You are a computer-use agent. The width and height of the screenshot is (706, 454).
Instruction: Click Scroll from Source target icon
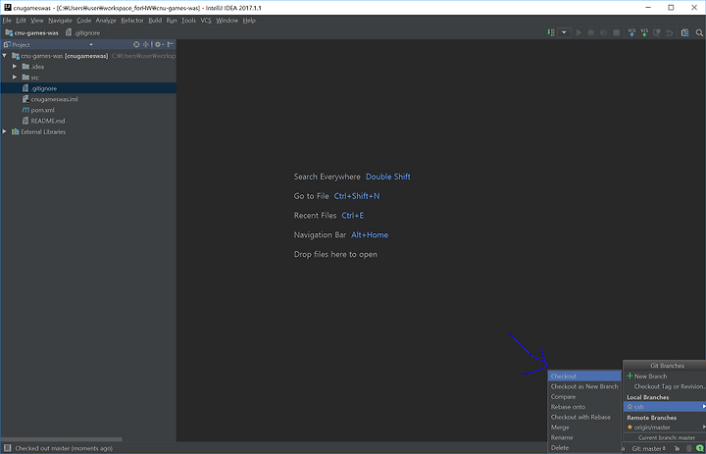(x=136, y=44)
